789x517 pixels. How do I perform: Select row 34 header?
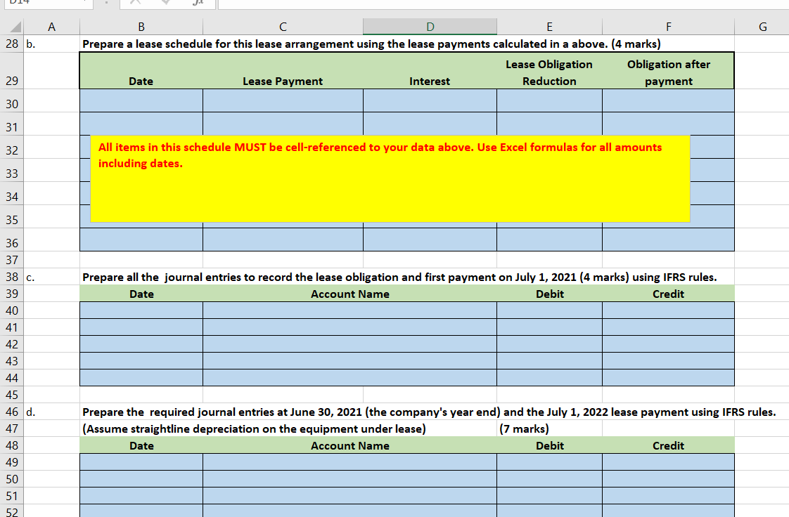pos(12,193)
